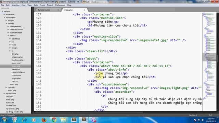The width and height of the screenshot is (219, 123).
Task: Open the Edit menu
Action: pyautogui.click(x=8, y=5)
